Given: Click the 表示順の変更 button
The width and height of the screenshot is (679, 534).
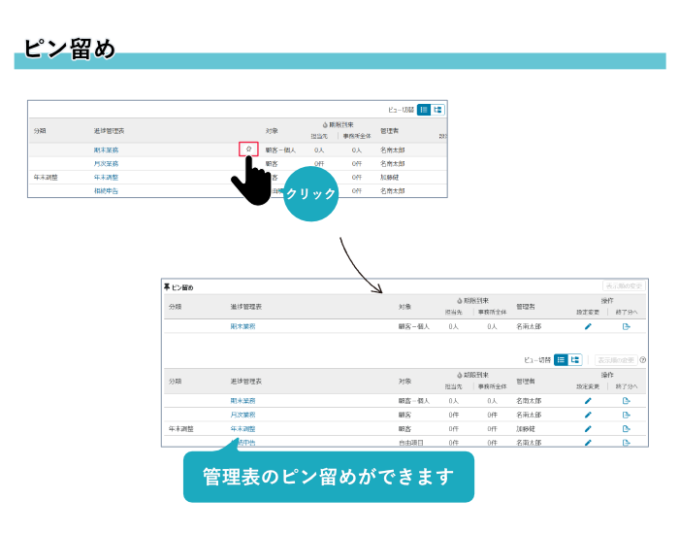Looking at the screenshot, I should [x=615, y=360].
